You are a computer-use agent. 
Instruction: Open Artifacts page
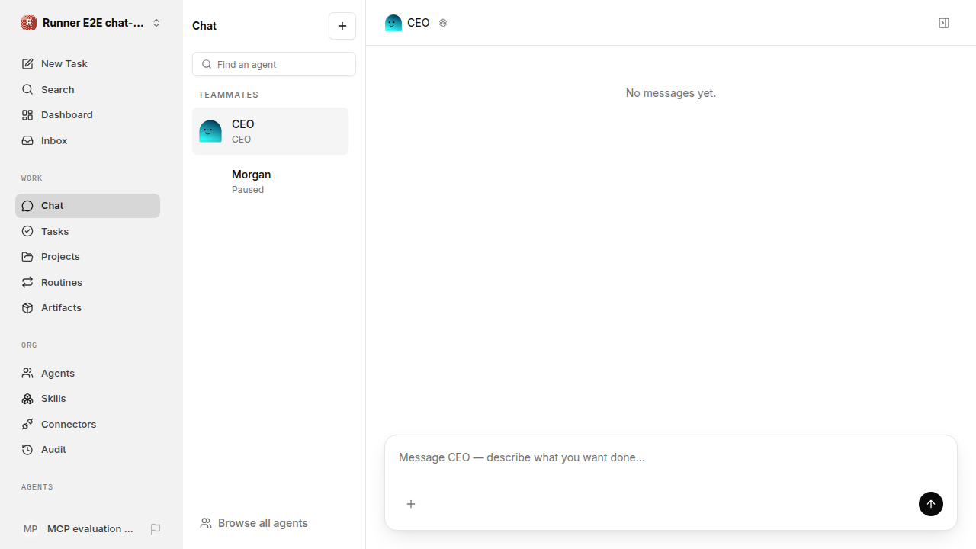coord(88,308)
